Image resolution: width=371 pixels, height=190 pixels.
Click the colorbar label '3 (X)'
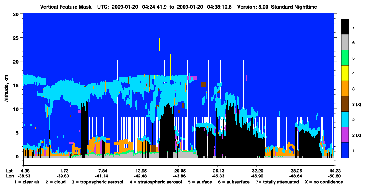click(x=357, y=105)
